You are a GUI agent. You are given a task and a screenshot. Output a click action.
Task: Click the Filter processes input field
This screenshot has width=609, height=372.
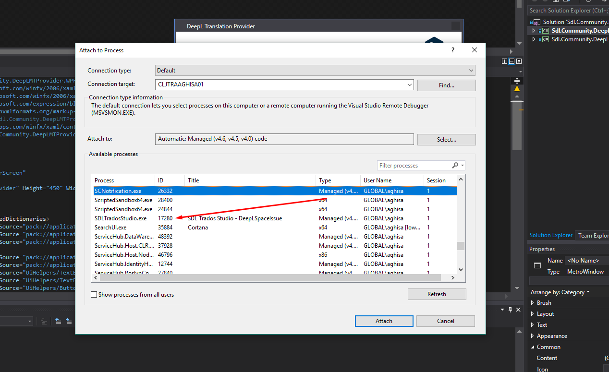pos(414,165)
